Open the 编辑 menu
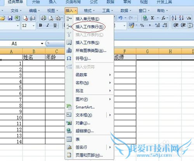 [x=34, y=10]
